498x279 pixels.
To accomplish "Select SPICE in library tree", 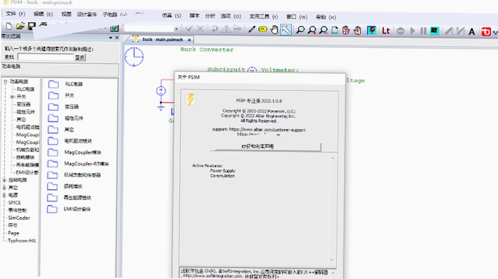I will point(15,202).
